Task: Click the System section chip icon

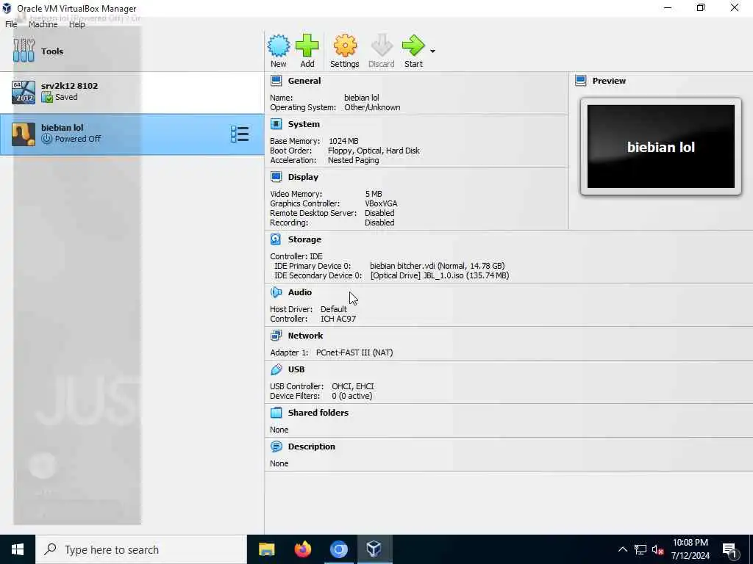Action: point(276,123)
